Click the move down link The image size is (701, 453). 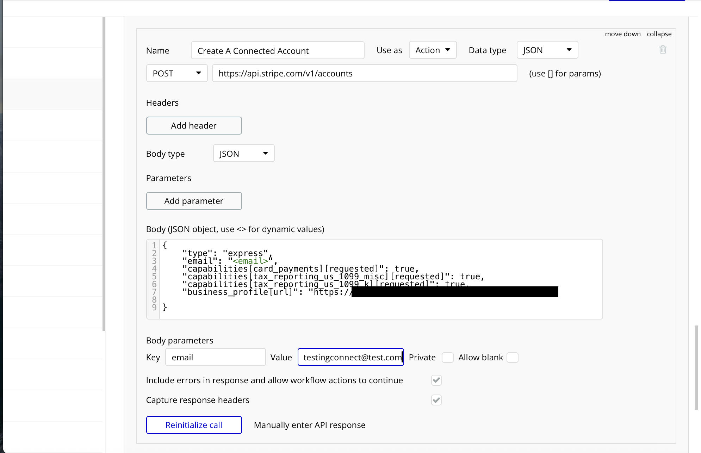pyautogui.click(x=622, y=34)
